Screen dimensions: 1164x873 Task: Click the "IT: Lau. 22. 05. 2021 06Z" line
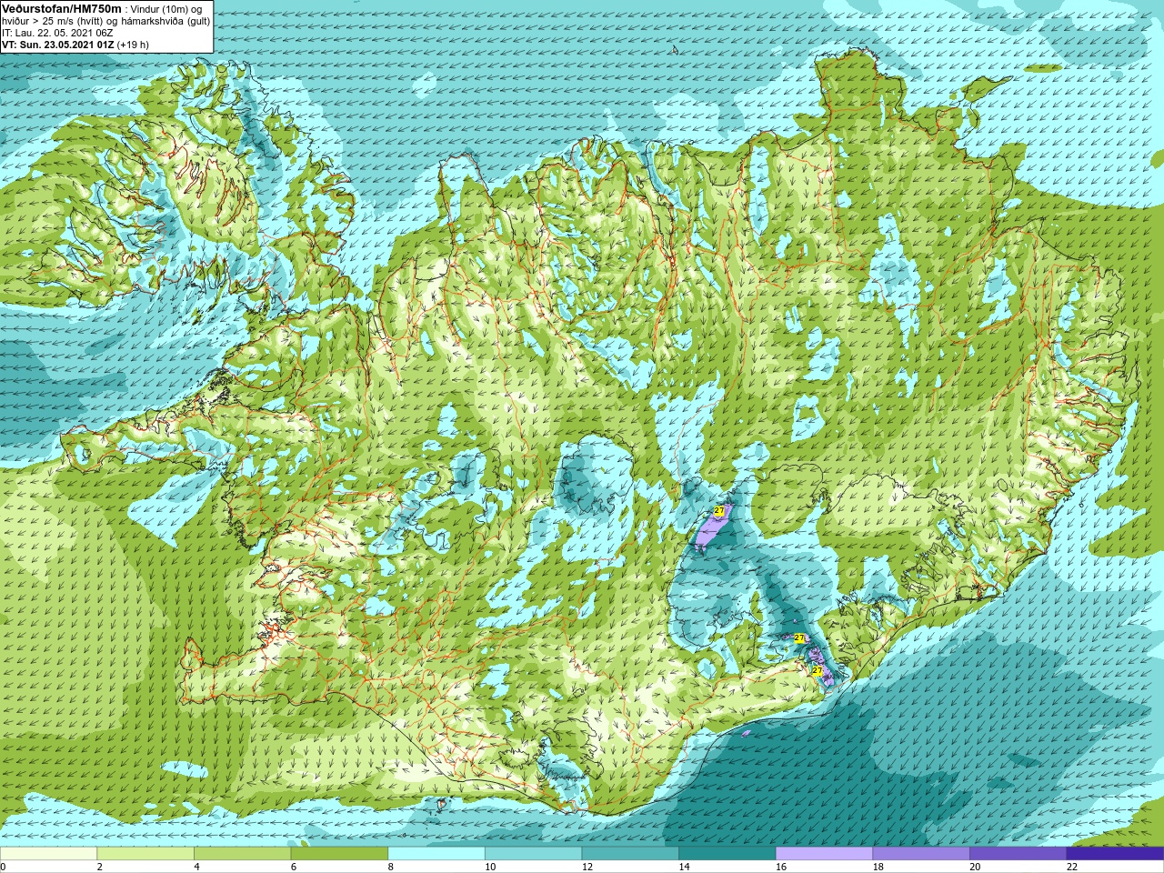(x=57, y=33)
